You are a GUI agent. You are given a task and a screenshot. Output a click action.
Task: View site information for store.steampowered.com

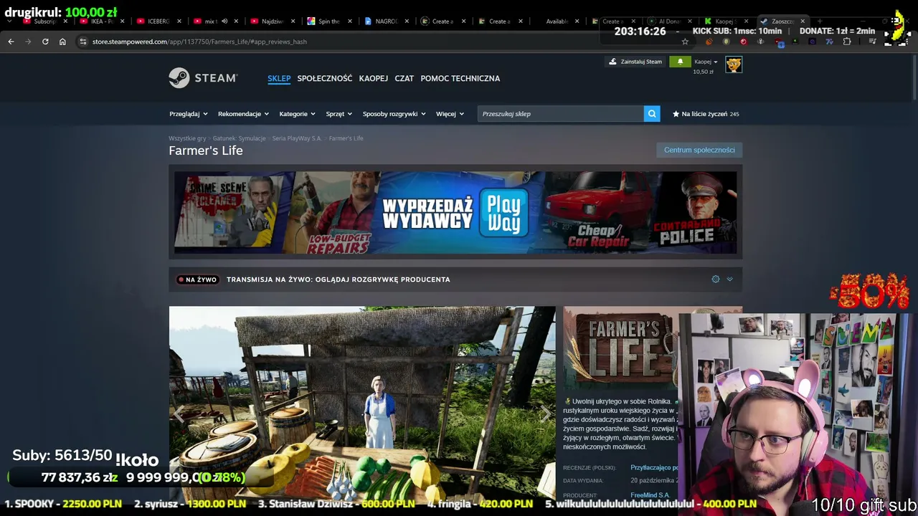(x=83, y=42)
